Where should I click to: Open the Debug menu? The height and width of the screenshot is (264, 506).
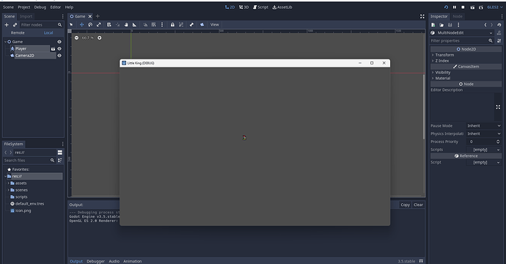pos(40,7)
